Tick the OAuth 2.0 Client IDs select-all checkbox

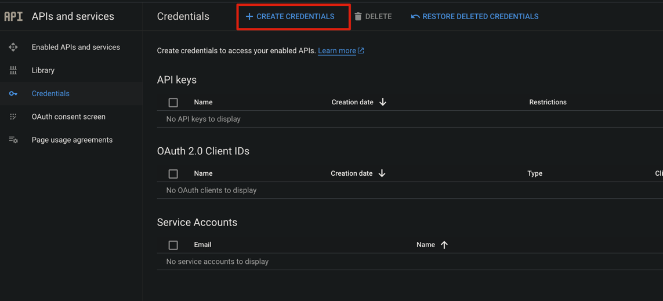coord(173,174)
